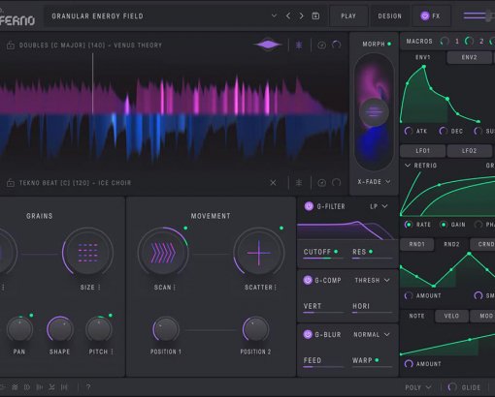Open the LP filter type dropdown
Screen dimensions: 495x397
point(379,206)
